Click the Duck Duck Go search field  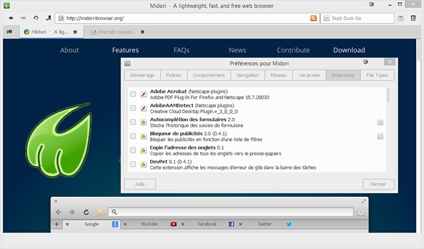pos(357,18)
